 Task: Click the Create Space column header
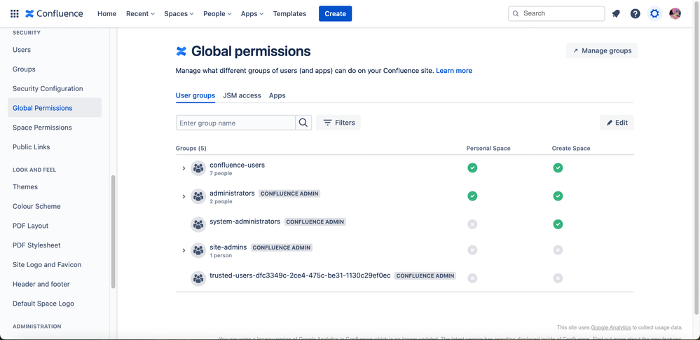(571, 149)
